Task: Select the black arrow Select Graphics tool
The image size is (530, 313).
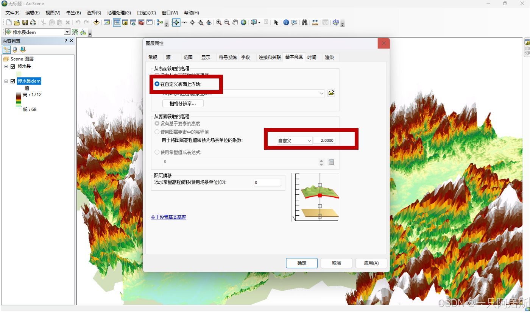Action: coord(276,22)
